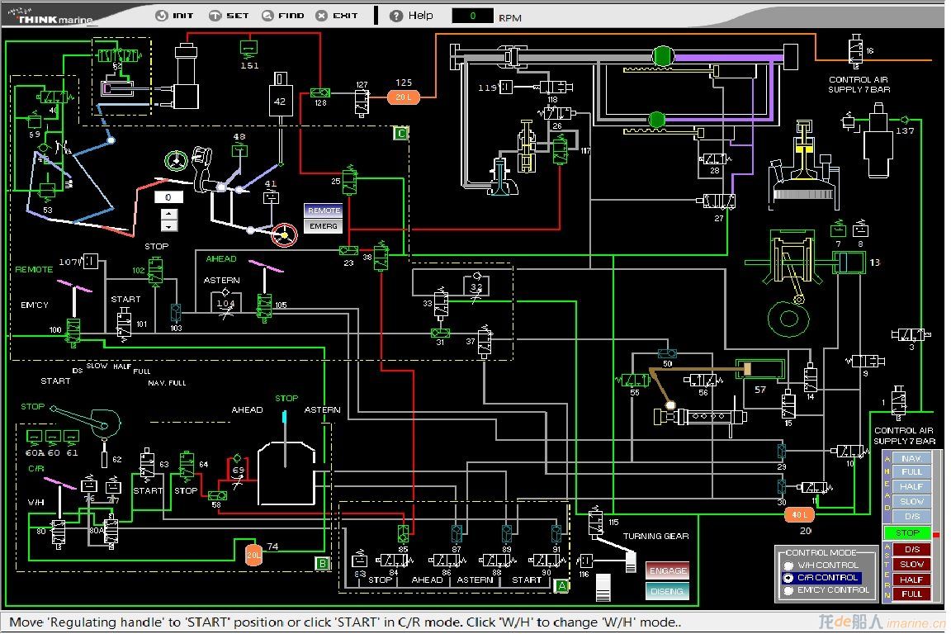Open the SET menu

(229, 15)
